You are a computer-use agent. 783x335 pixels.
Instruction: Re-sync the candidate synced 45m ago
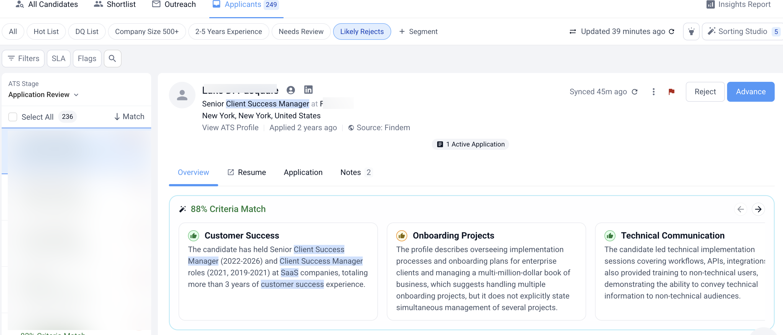[634, 92]
